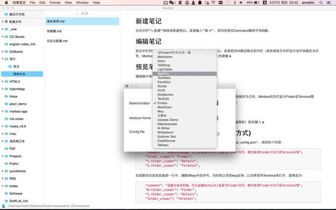The height and width of the screenshot is (210, 336).
Task: Expand the 配置文件 disclosure triangle
Action: [x=3, y=21]
